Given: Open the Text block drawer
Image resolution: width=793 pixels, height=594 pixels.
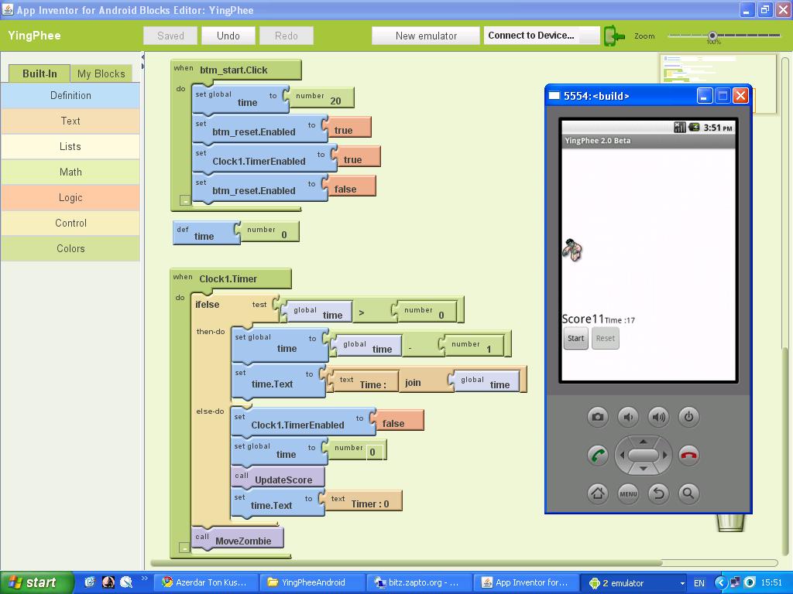Looking at the screenshot, I should pos(70,121).
